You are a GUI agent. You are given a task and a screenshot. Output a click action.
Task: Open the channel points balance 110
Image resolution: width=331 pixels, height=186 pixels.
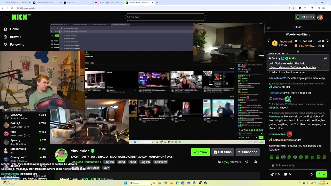tap(275, 174)
